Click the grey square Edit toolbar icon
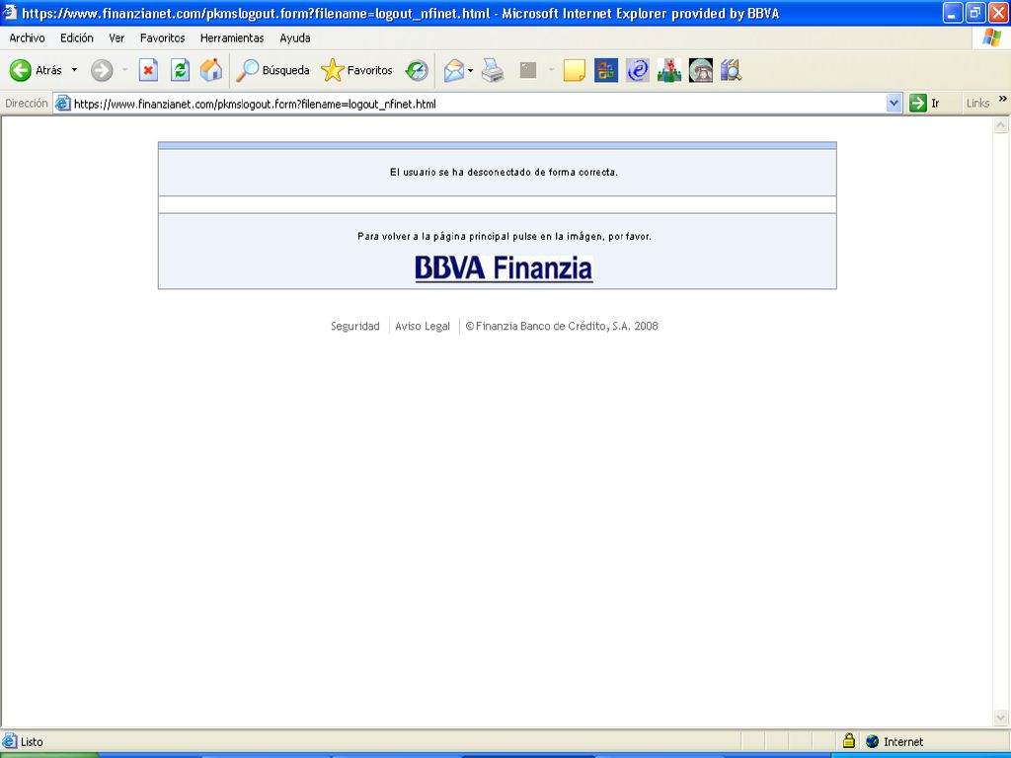 pyautogui.click(x=528, y=70)
